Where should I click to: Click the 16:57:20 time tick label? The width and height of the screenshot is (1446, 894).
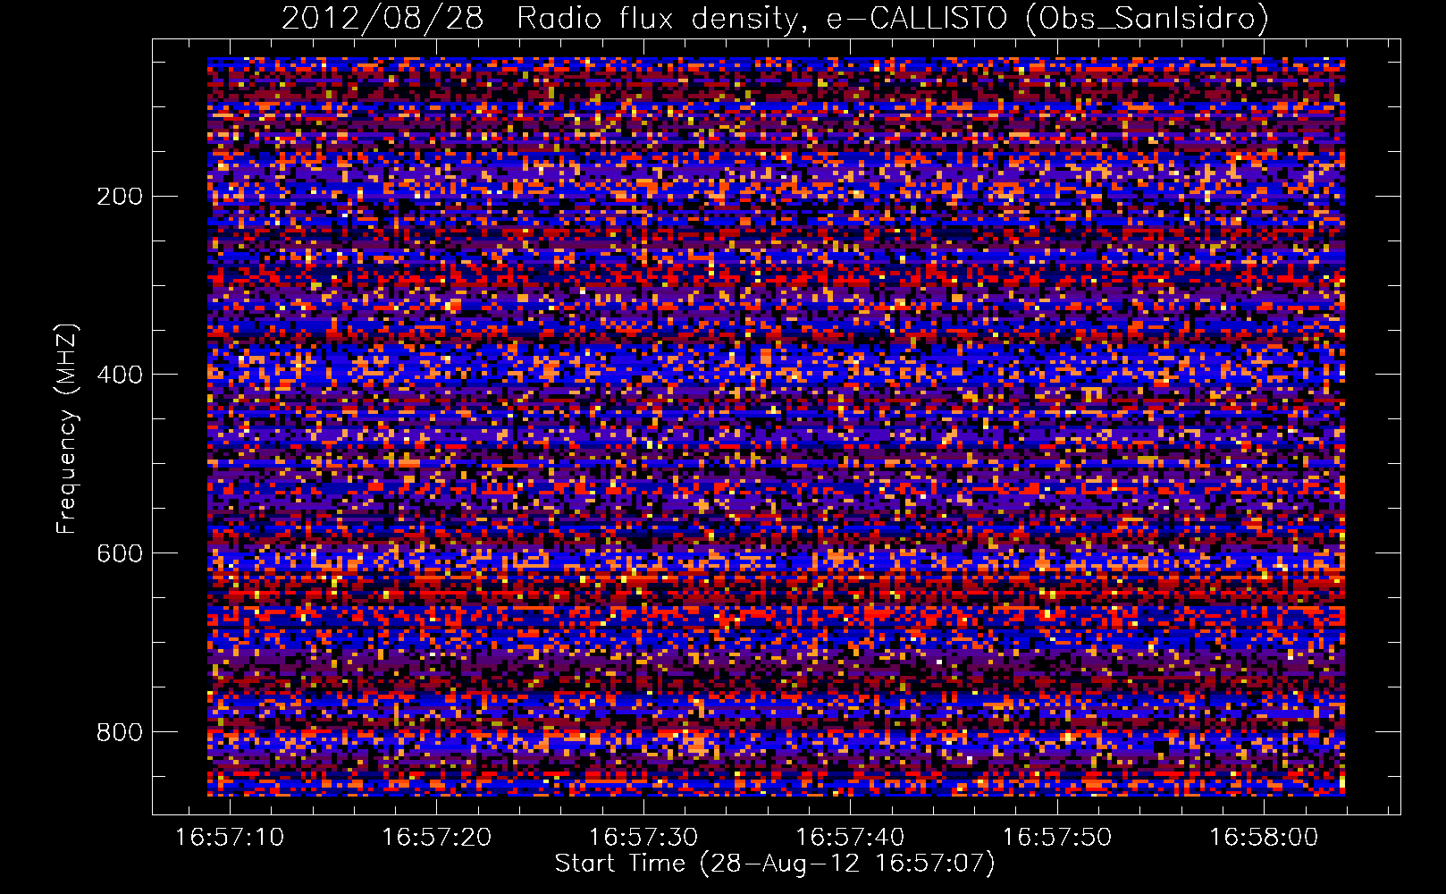point(436,837)
